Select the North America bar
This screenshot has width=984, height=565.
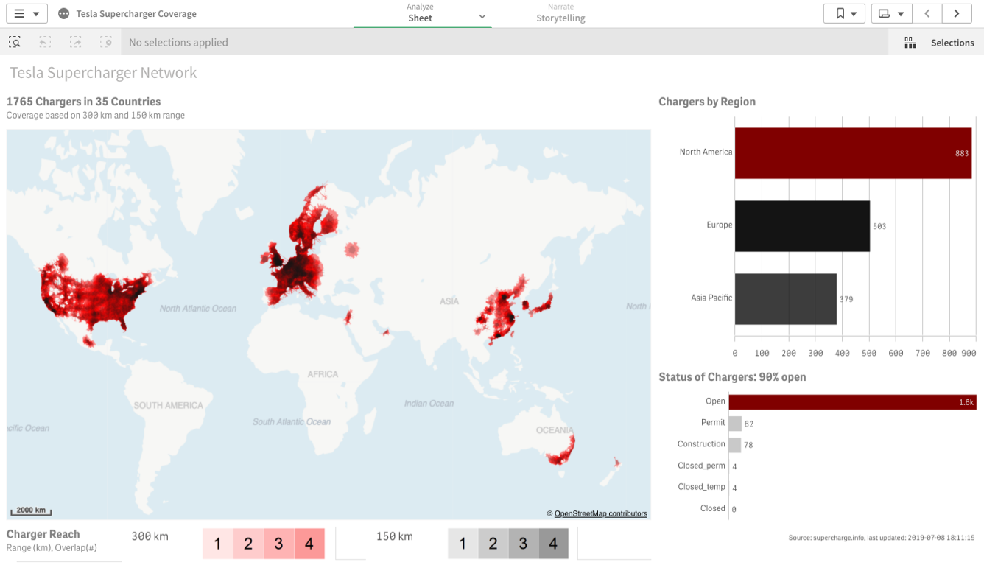tap(853, 153)
